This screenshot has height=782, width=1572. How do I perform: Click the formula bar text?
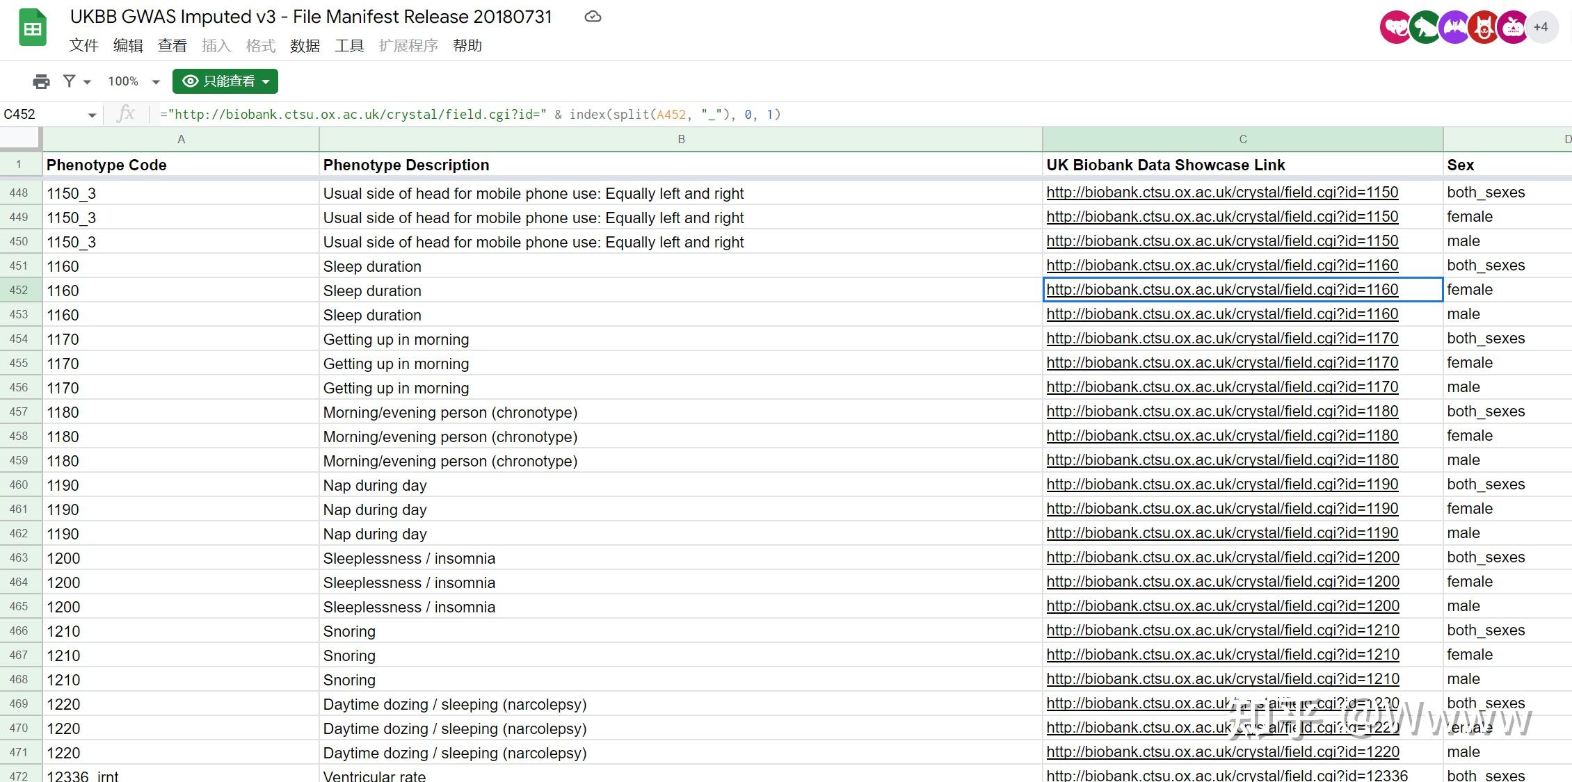coord(470,115)
